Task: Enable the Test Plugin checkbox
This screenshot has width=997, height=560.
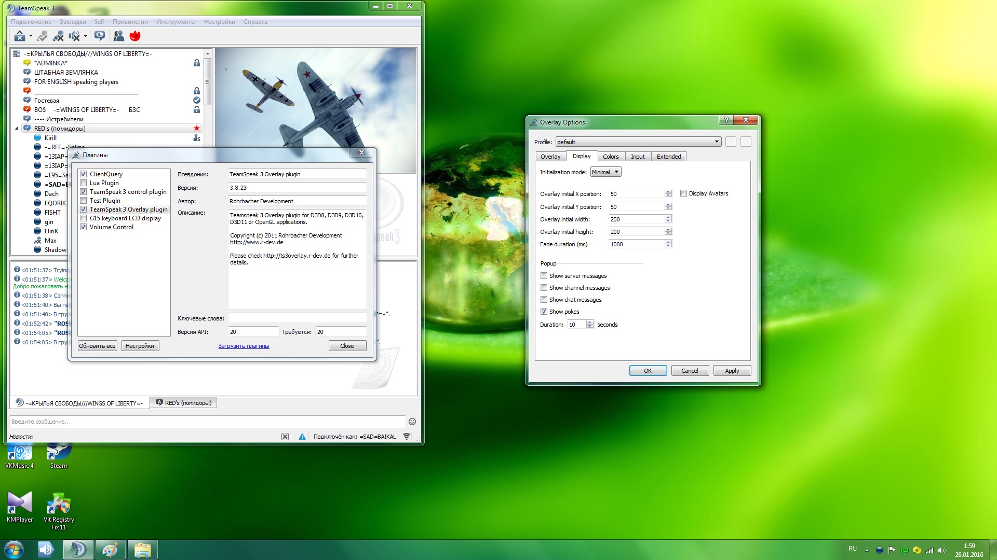Action: tap(83, 201)
